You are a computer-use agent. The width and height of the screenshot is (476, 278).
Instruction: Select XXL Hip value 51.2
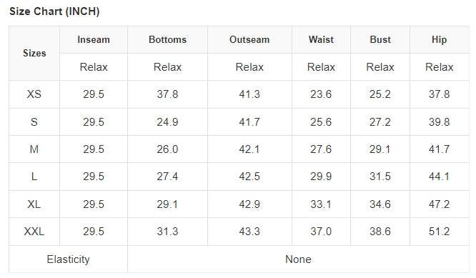[x=440, y=232]
